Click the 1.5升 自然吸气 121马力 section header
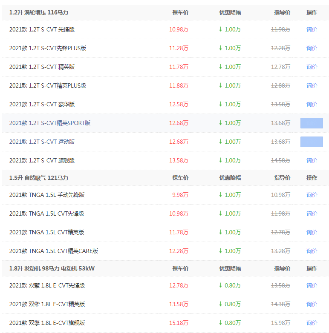Screen dimensions: 329x333 [x=39, y=178]
